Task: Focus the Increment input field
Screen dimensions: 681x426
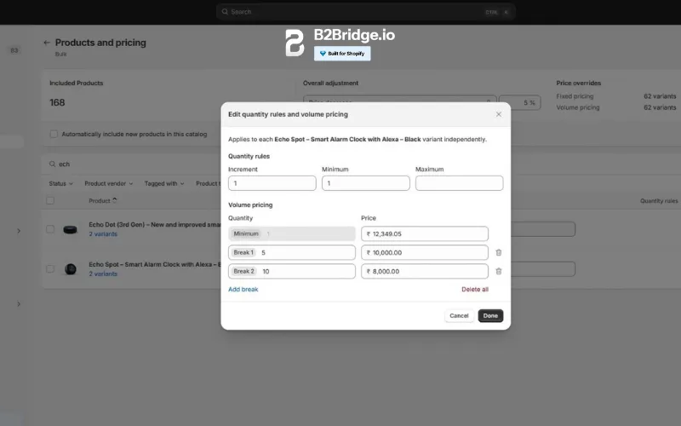Action: 272,183
